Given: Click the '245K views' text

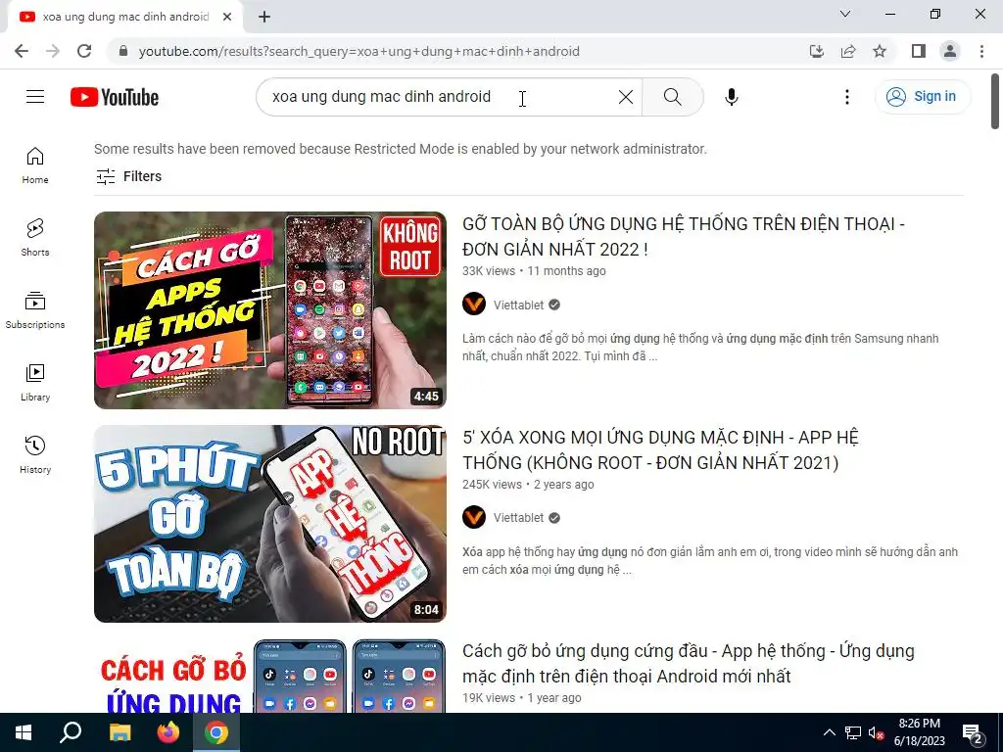Looking at the screenshot, I should [x=492, y=485].
